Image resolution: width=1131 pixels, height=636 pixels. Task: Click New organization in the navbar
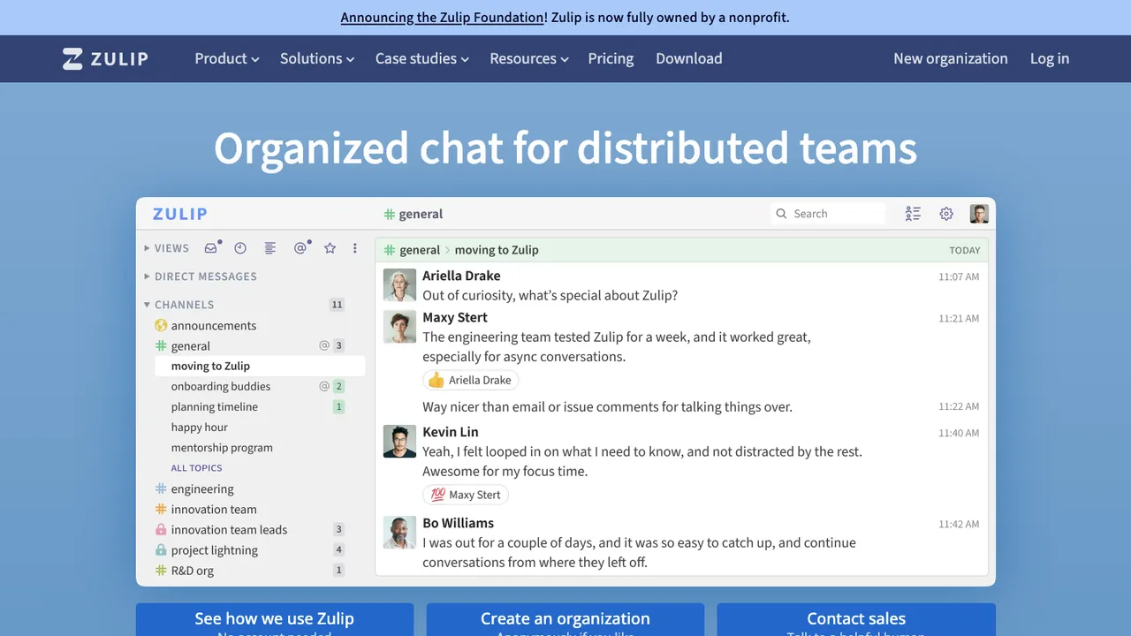point(951,58)
